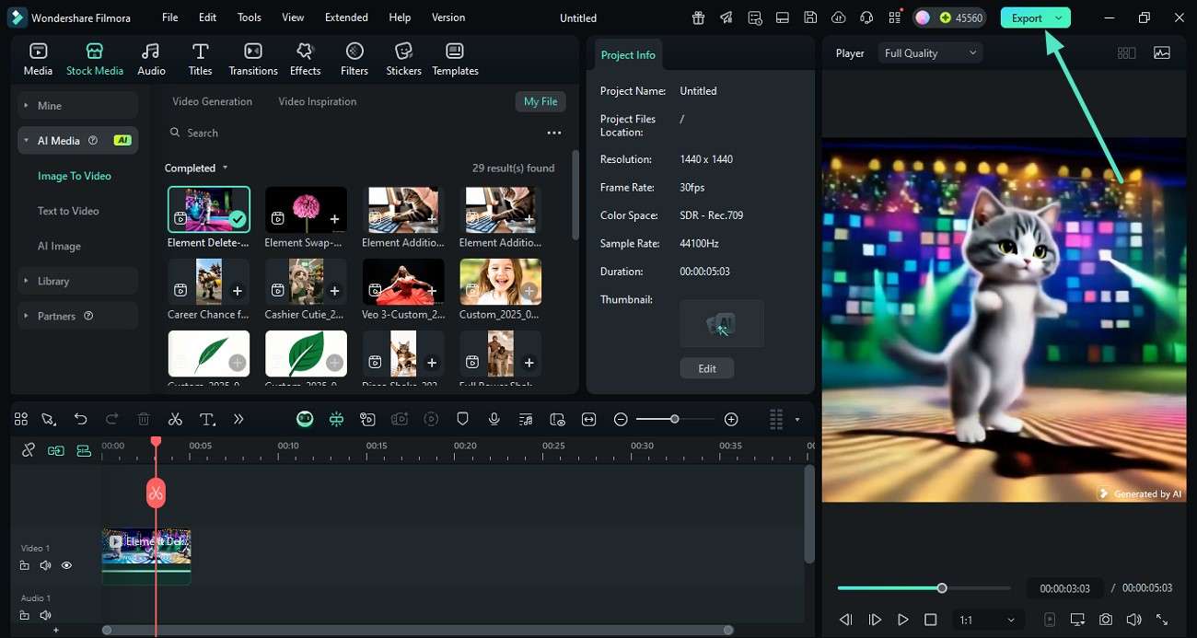Open the 1:1 aspect ratio dropdown
The width and height of the screenshot is (1197, 638).
(x=986, y=620)
